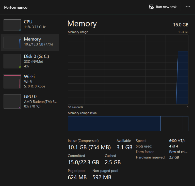Image resolution: width=195 pixels, height=186 pixels.
Task: Click the CPU mini graph thumbnail
Action: point(12,25)
